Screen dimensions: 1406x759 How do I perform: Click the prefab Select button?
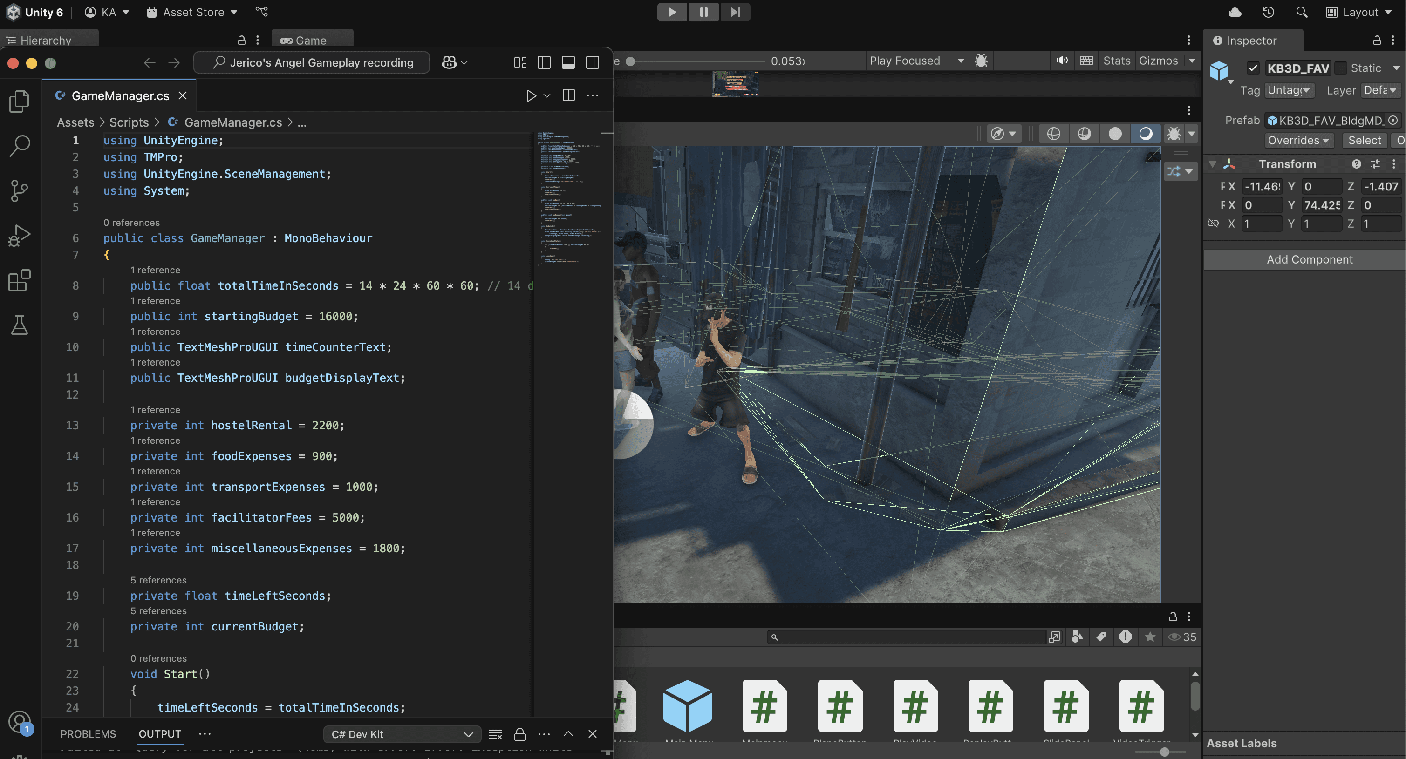1364,140
